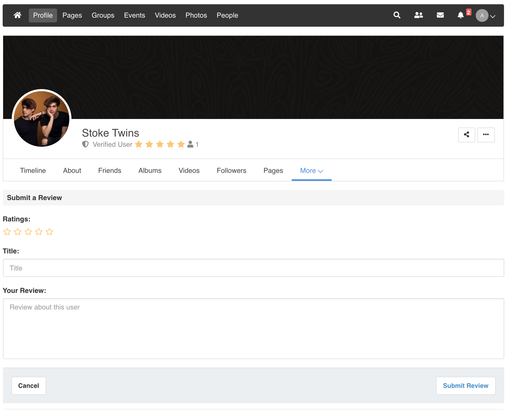Open the messages envelope icon
The width and height of the screenshot is (508, 410).
tap(440, 15)
